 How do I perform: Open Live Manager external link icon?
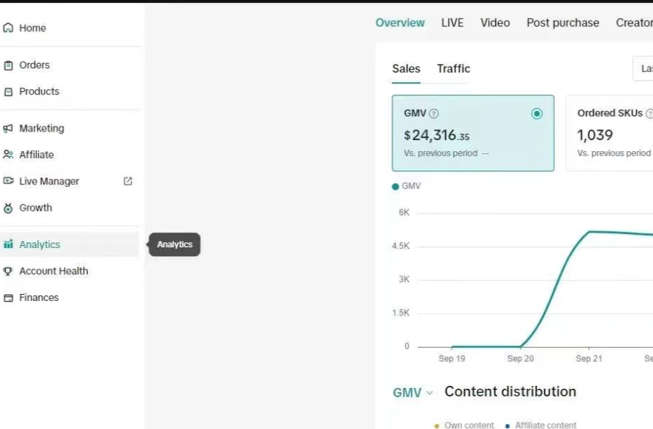click(x=128, y=181)
